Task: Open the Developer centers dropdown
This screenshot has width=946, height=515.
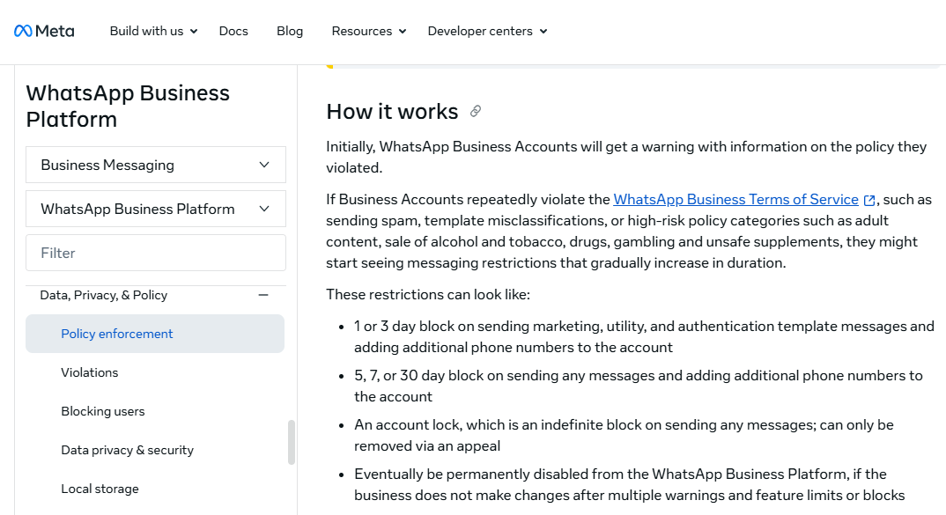Action: coord(487,31)
